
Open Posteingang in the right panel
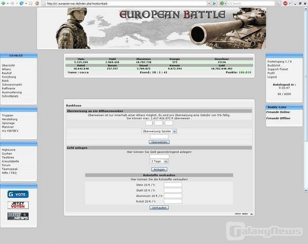[x=276, y=62]
